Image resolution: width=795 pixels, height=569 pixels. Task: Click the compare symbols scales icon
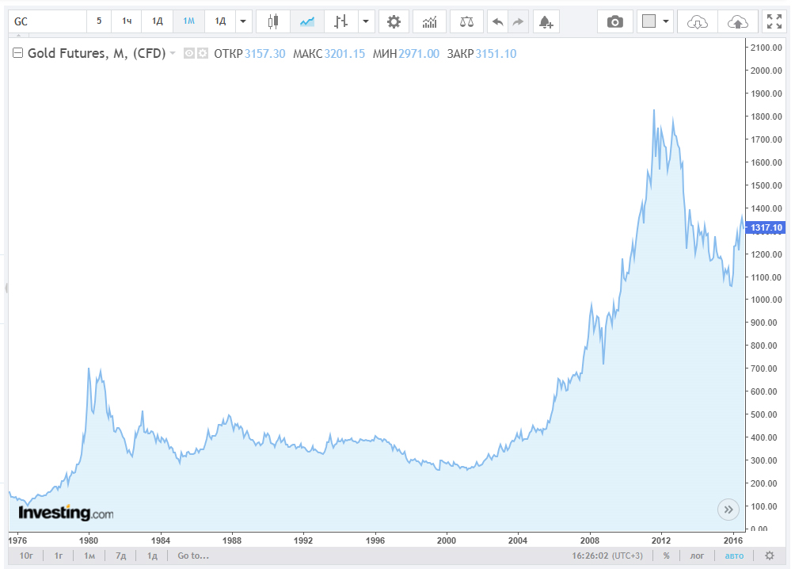click(466, 21)
